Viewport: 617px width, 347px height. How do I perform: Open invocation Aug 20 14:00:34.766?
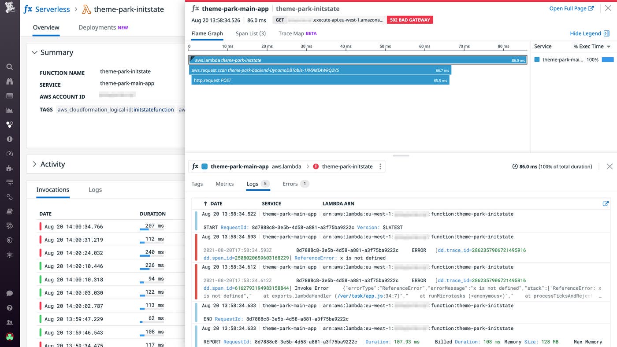[112, 226]
